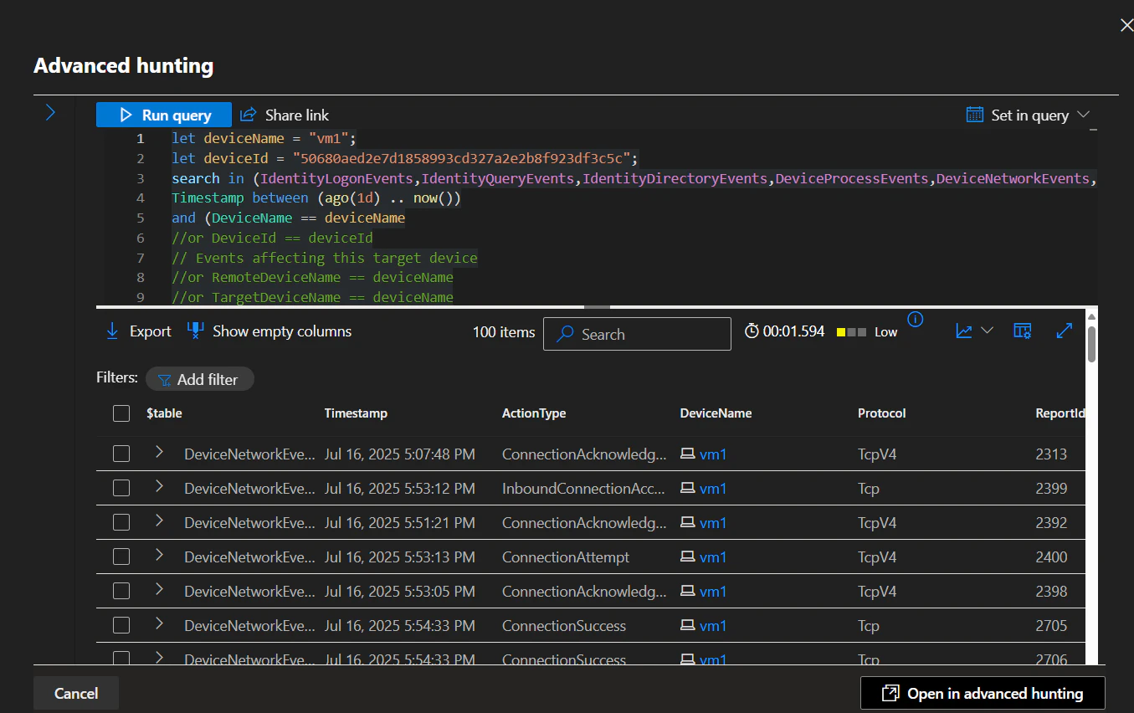Open the chart type dropdown arrow
This screenshot has width=1134, height=713.
click(x=987, y=331)
